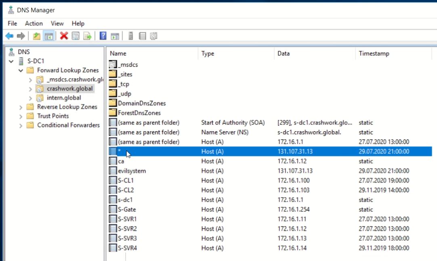
Task: Click the evilsystem record icon
Action: [x=113, y=170]
